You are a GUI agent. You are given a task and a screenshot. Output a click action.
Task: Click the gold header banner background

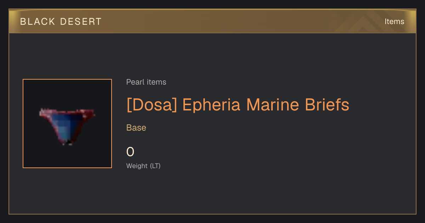(212, 21)
